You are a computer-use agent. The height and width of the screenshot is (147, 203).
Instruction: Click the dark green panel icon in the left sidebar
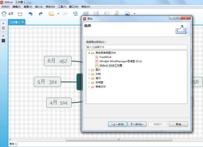tap(3, 41)
